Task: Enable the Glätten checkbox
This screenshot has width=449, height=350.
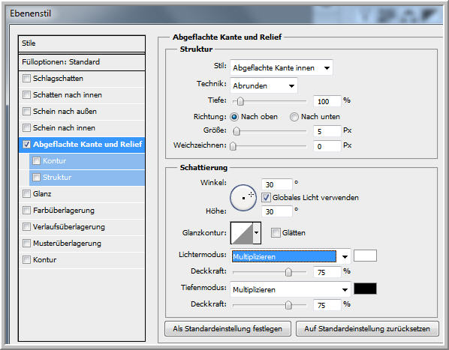Action: coord(276,233)
